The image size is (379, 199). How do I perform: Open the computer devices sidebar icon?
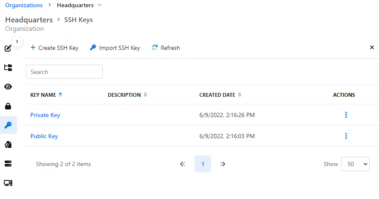[8, 183]
